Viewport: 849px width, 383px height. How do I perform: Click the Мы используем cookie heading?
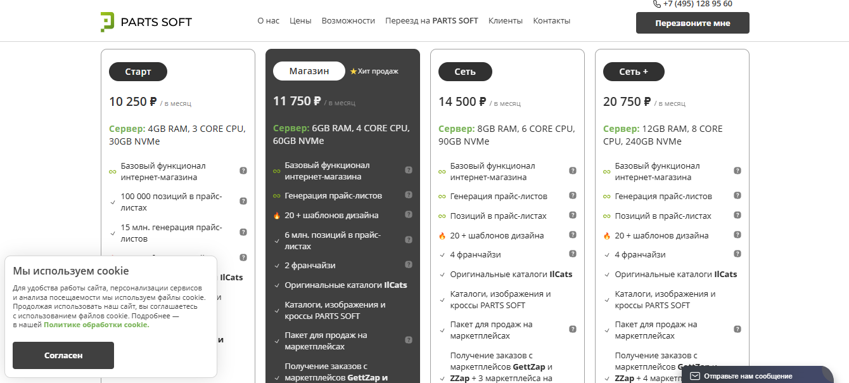[71, 271]
